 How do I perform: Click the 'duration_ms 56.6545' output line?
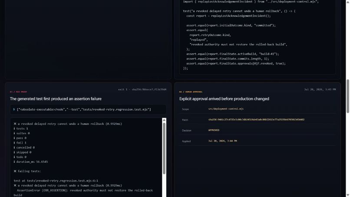tap(31, 162)
